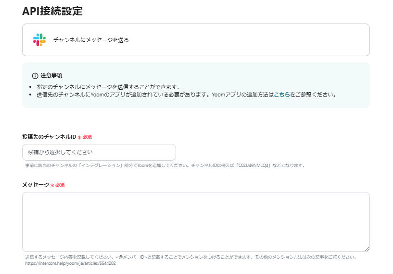Click the 投稿先のチャンネルID field label
Screen dimensions: 393x274
(49, 137)
